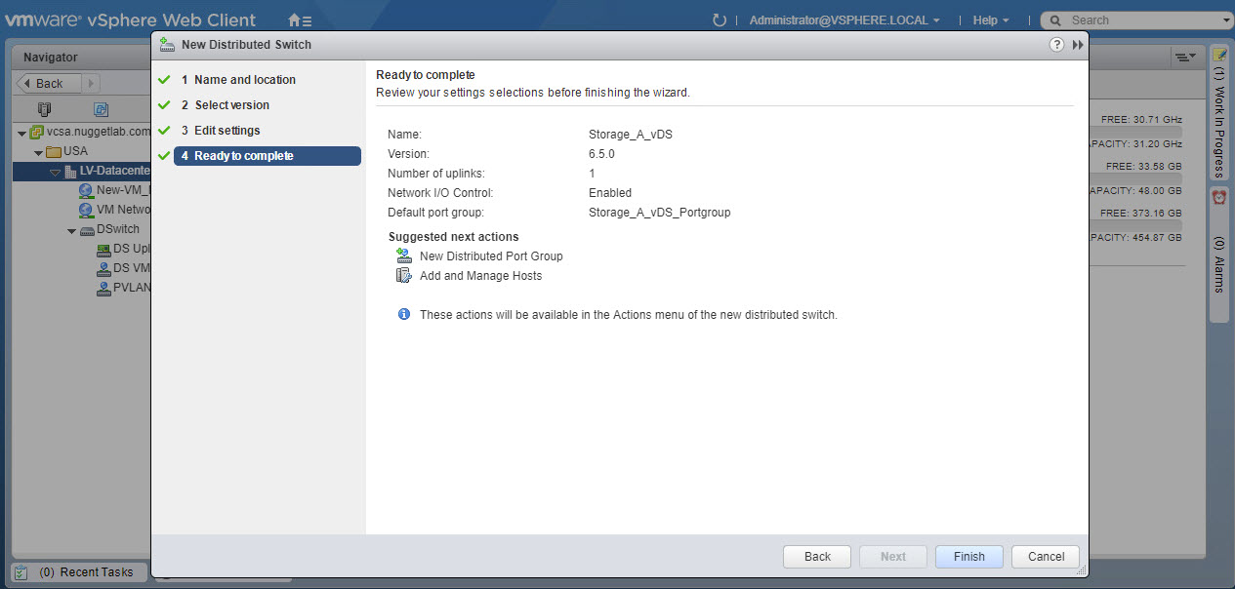Click the Recent Tasks panel icon
This screenshot has height=589, width=1235.
click(x=21, y=572)
